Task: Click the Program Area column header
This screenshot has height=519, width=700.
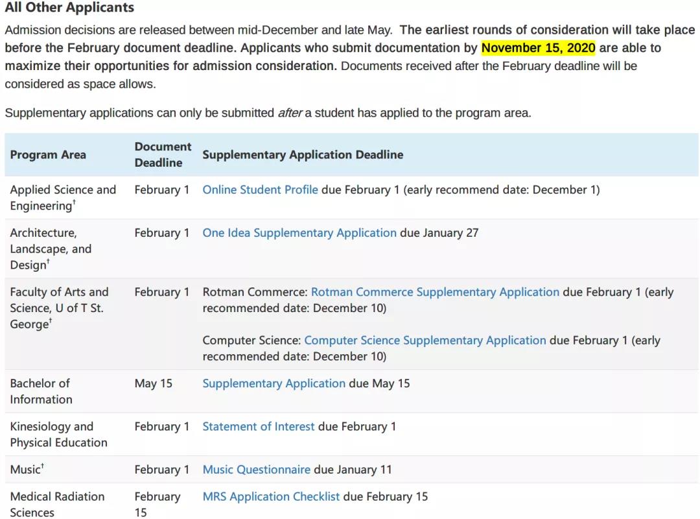Action: 48,154
